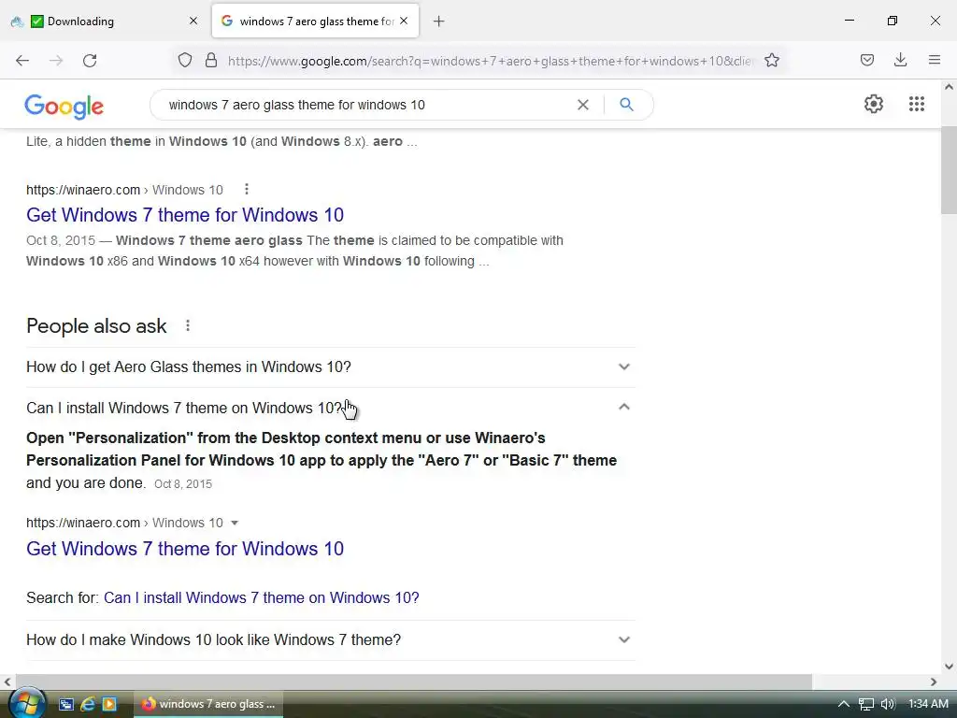
Task: Select Firefox taskbar button
Action: pos(208,704)
